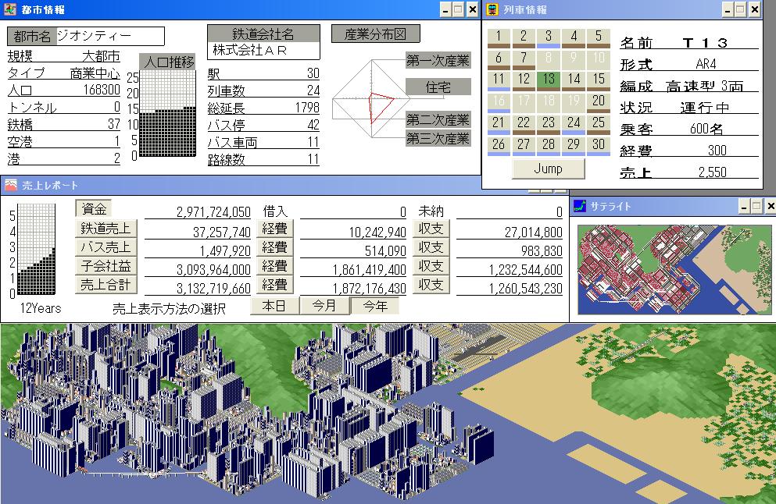Click 収支 button in 売上合計 row

tap(431, 285)
